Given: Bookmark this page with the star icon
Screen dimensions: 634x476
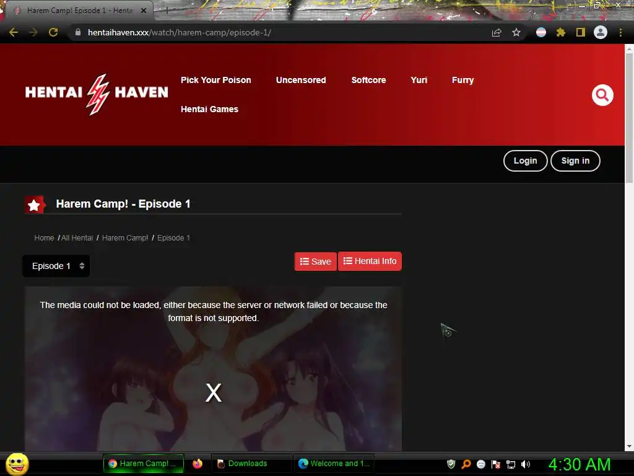Looking at the screenshot, I should 516,33.
